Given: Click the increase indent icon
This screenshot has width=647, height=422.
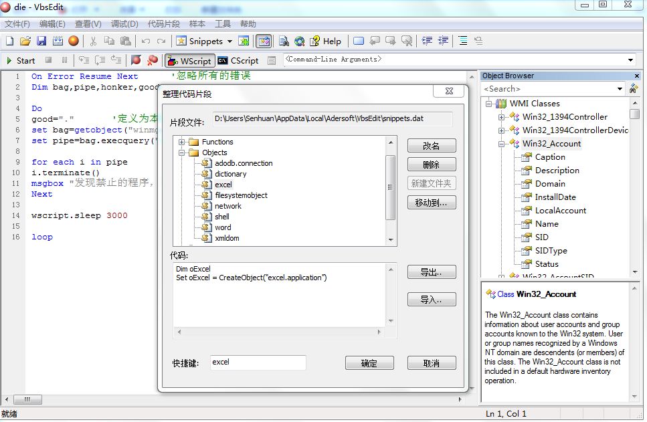Looking at the screenshot, I should (x=443, y=41).
